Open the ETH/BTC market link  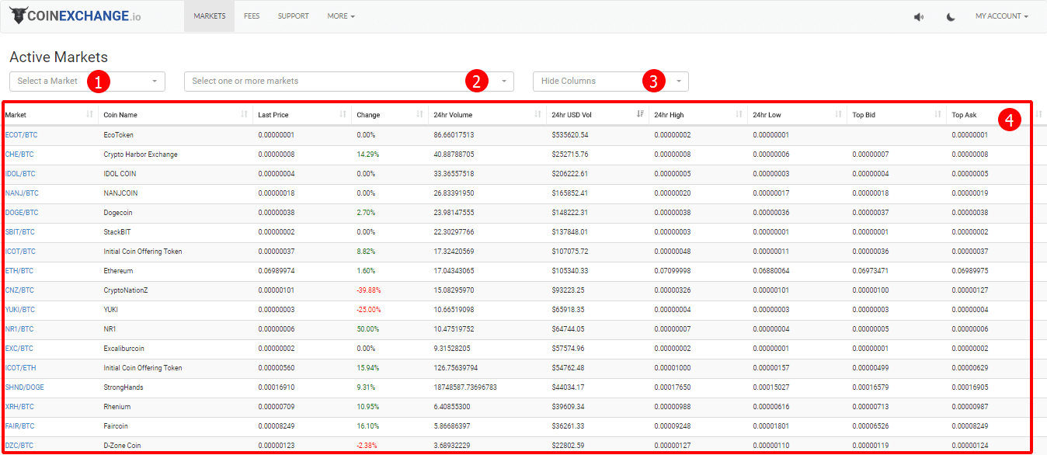coord(19,271)
